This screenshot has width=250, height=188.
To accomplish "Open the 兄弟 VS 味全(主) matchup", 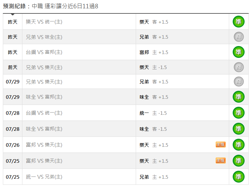I will tap(44, 37).
